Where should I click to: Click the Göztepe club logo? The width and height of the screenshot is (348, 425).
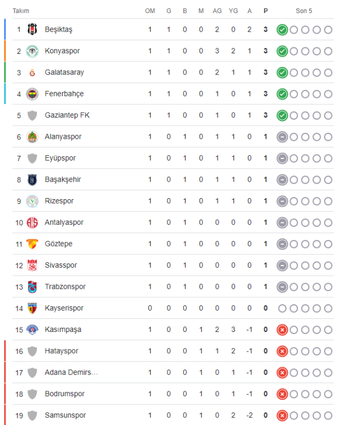point(33,244)
